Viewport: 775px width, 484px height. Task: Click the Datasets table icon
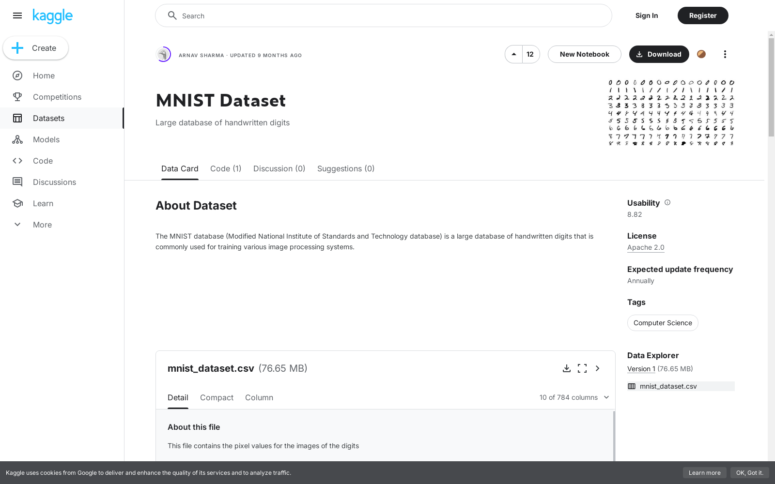click(17, 118)
